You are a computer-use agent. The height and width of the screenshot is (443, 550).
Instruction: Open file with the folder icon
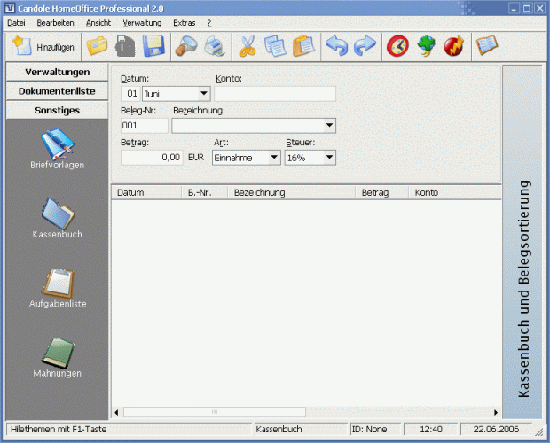pos(97,46)
